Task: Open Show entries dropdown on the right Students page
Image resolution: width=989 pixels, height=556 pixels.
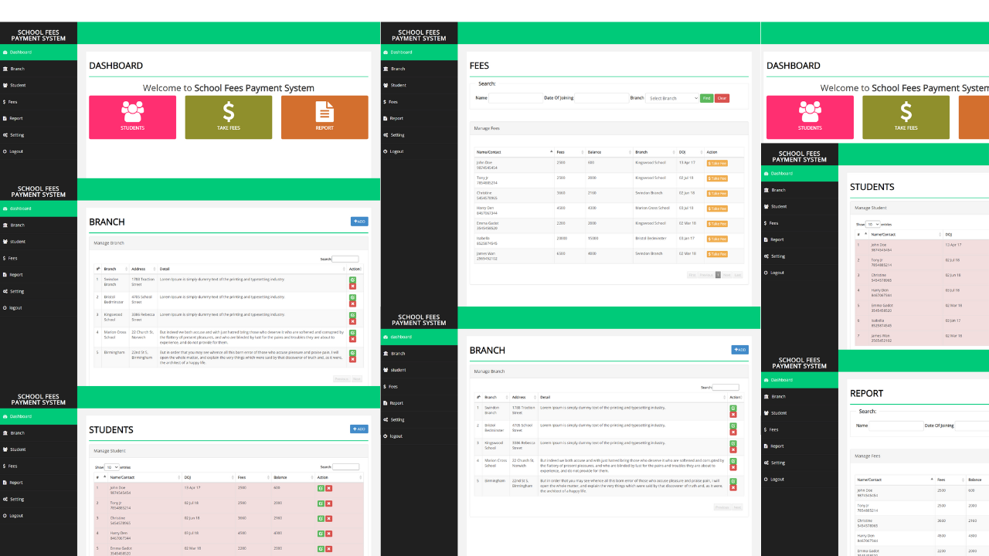Action: click(x=873, y=224)
